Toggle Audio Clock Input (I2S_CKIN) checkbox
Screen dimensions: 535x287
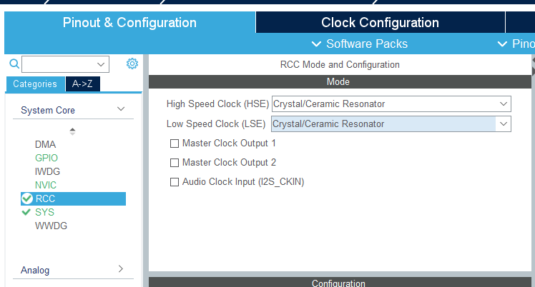175,182
